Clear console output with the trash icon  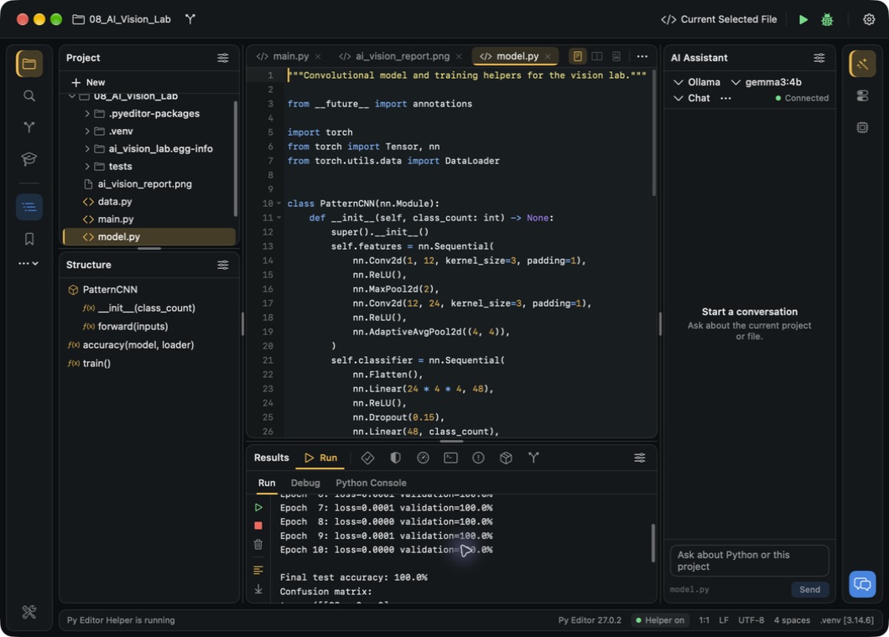258,545
